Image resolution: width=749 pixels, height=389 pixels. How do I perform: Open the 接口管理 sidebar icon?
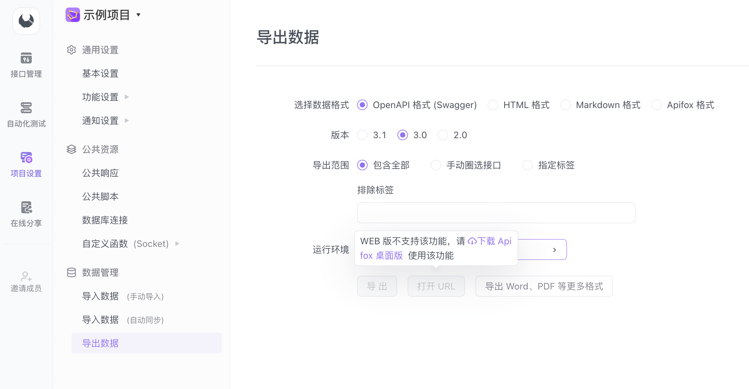point(26,59)
